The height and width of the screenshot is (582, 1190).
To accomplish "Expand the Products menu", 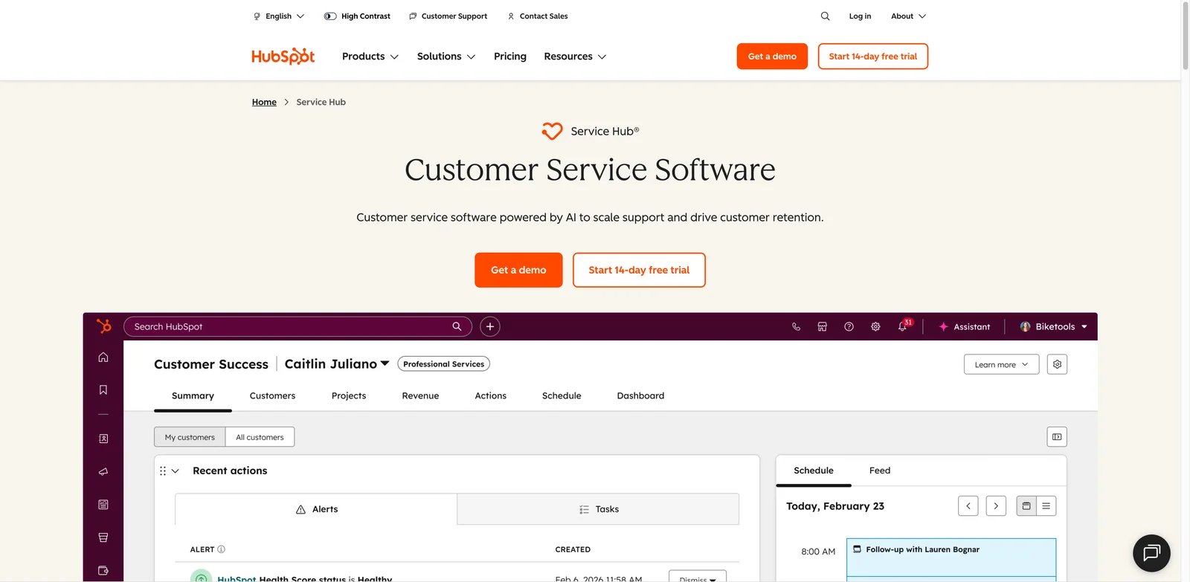I will pyautogui.click(x=370, y=56).
